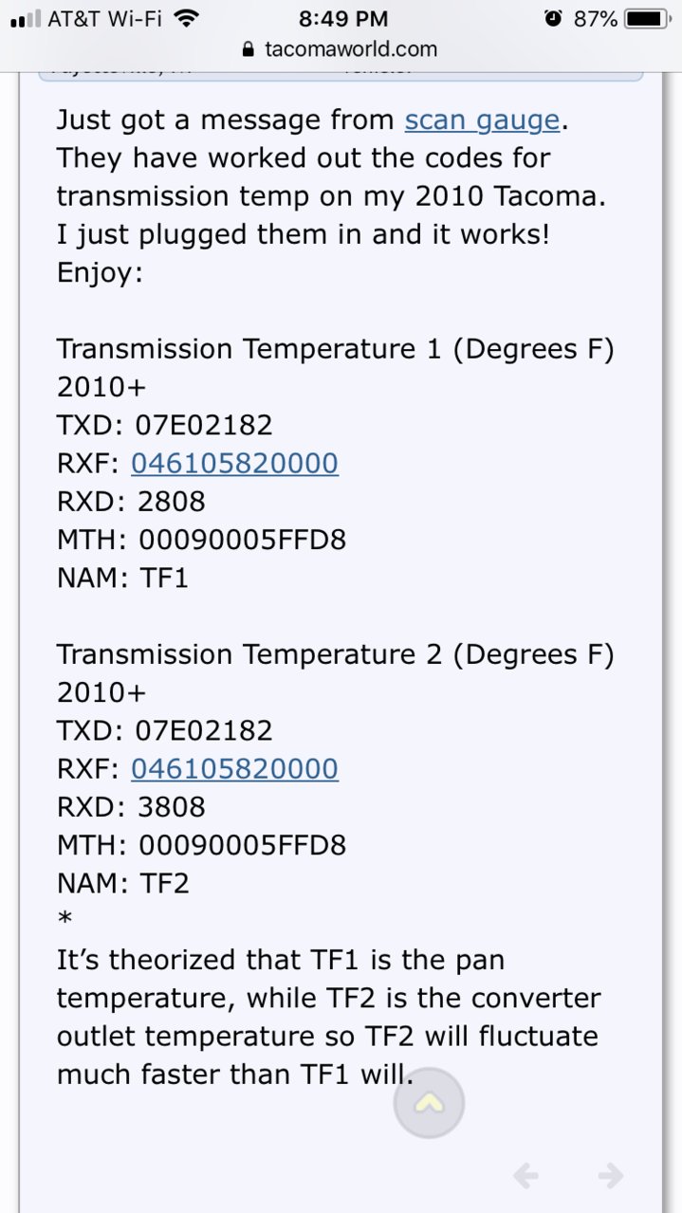Tap the padlock icon beside tacomaworld.com
Screen dimensions: 682x1213
pyautogui.click(x=249, y=49)
